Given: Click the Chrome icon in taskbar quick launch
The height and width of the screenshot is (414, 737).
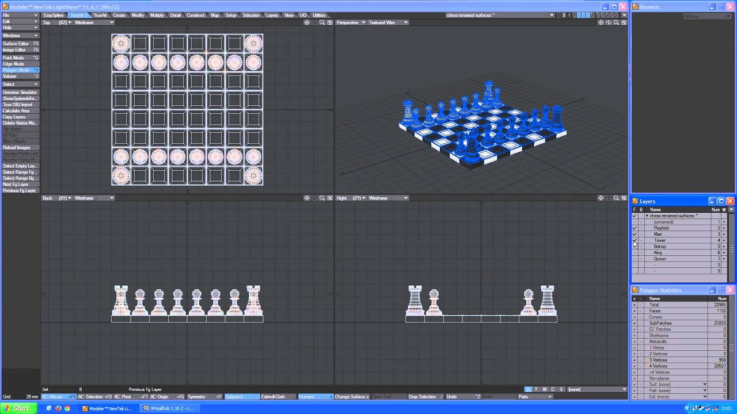Looking at the screenshot, I should click(x=67, y=408).
